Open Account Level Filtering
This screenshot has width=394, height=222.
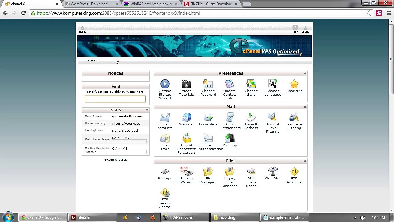tap(273, 123)
